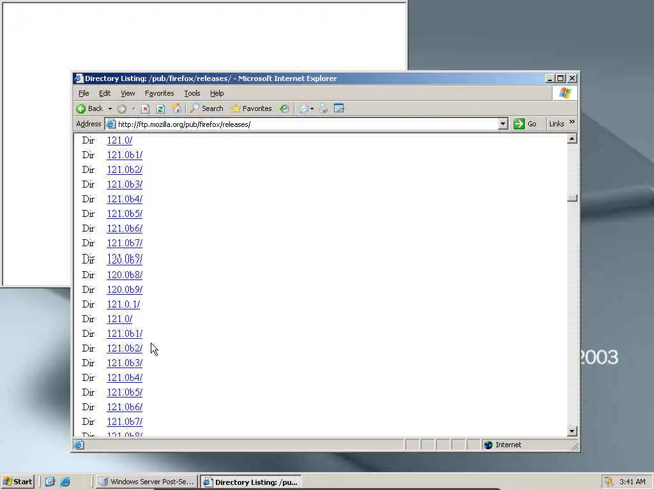Click the Directory Listing taskbar button
Screen dimensions: 654x490
[250, 482]
